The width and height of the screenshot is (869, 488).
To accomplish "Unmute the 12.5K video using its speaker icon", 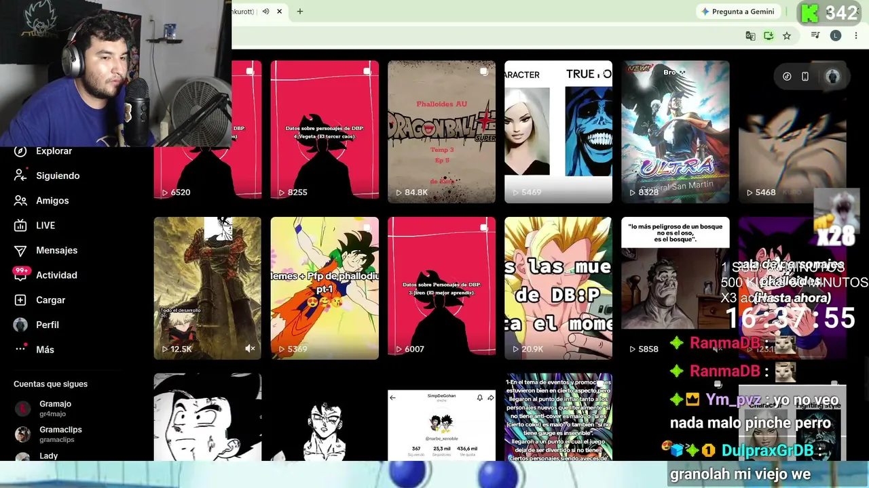I will tap(250, 348).
